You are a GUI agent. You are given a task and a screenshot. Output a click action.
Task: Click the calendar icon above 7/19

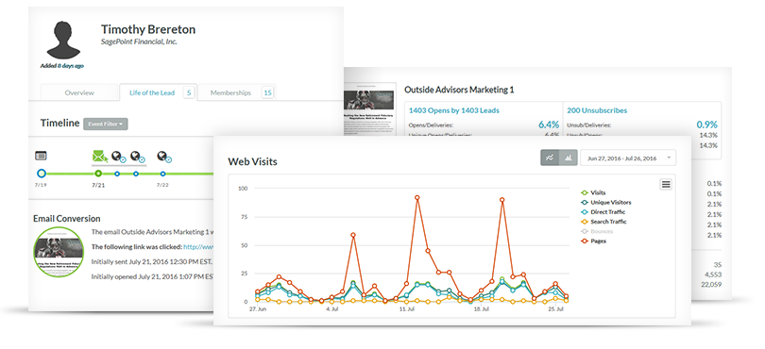[41, 156]
